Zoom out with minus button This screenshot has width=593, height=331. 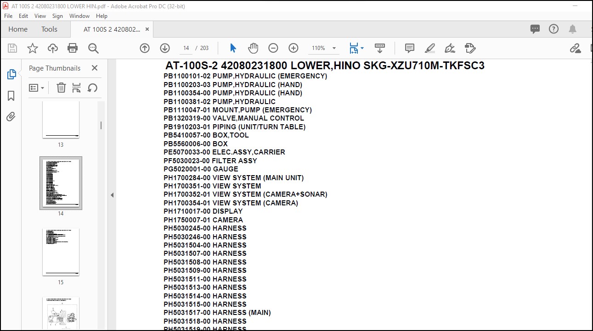[x=273, y=48]
